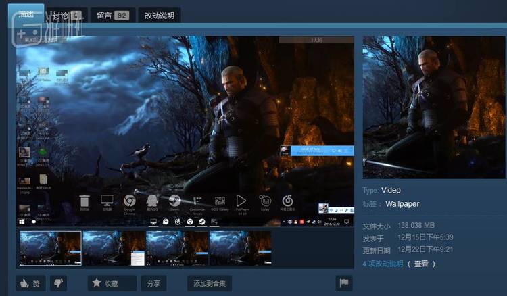
Task: Select the fourth preview thumbnail
Action: 240,248
